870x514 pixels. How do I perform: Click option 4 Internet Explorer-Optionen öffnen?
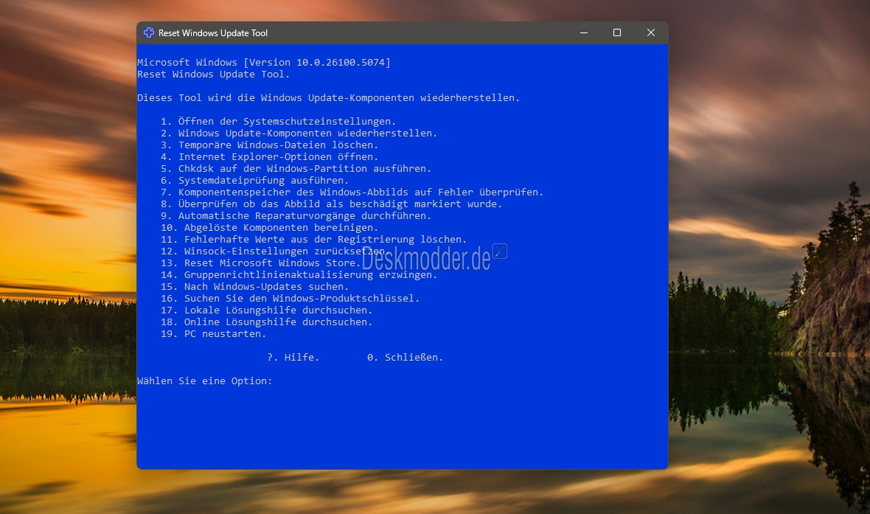(x=270, y=156)
